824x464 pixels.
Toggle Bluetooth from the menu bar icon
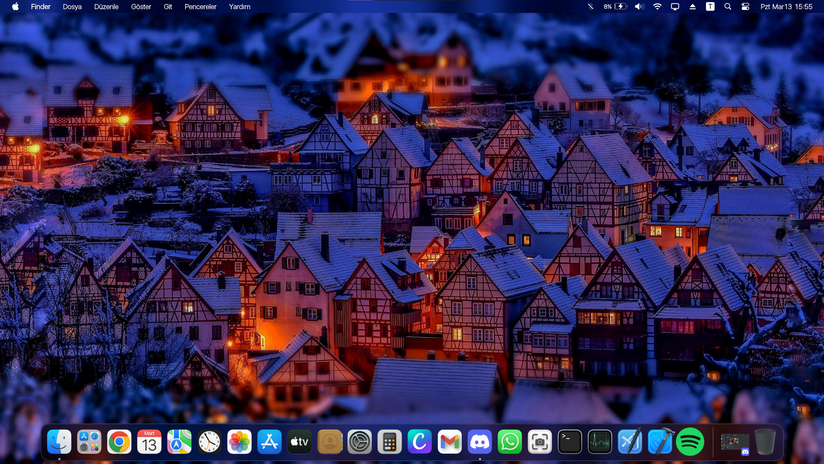591,6
